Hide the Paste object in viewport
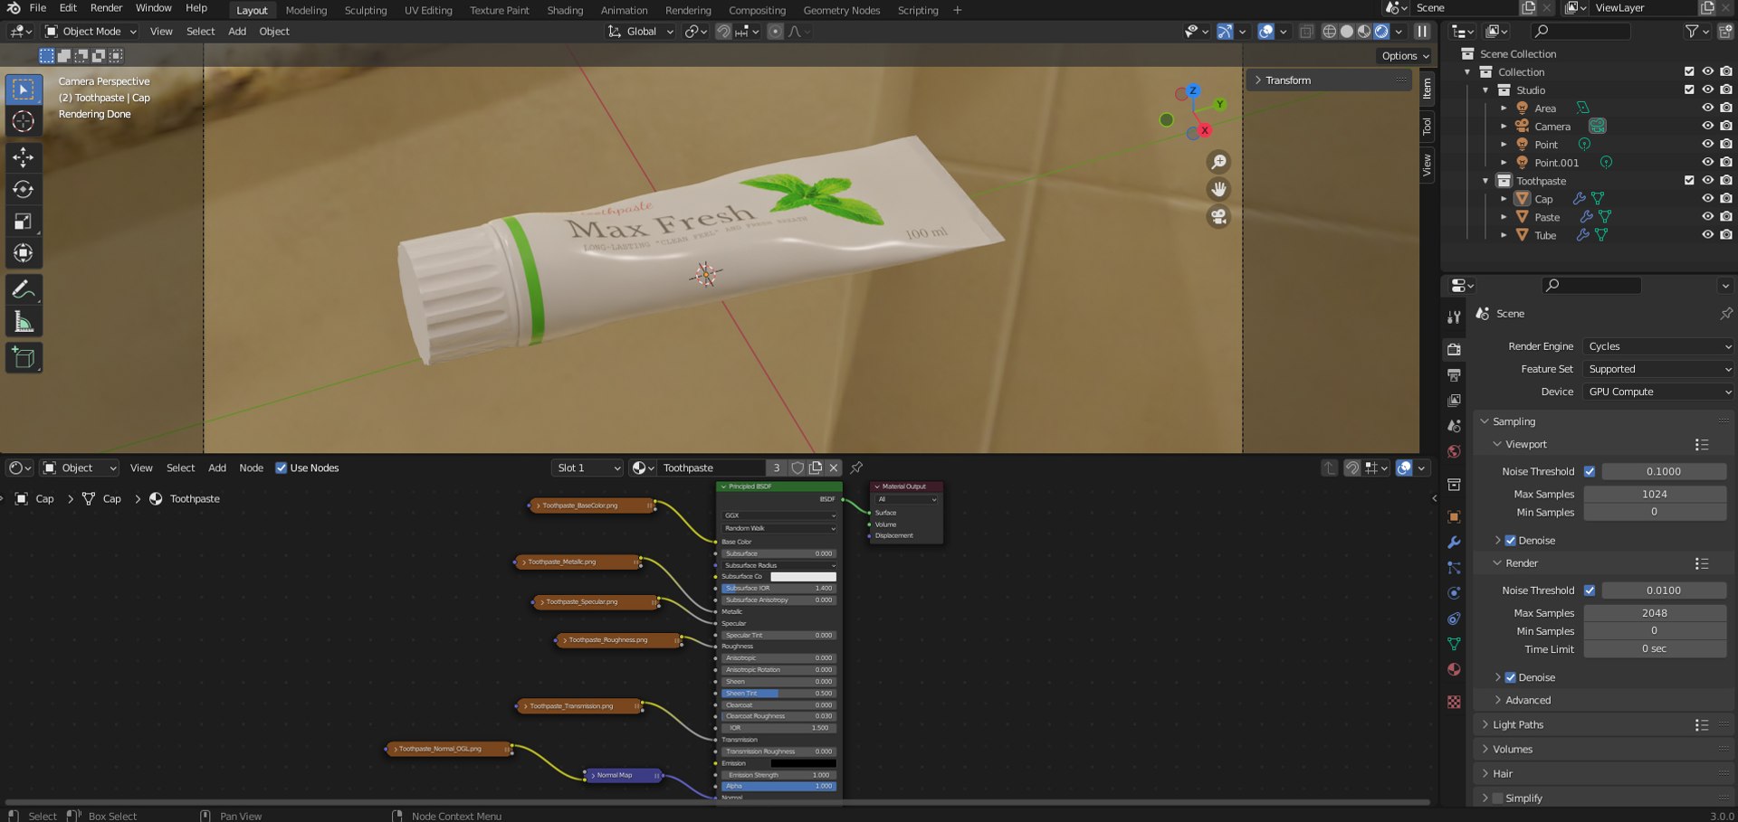Viewport: 1738px width, 822px height. [x=1707, y=217]
